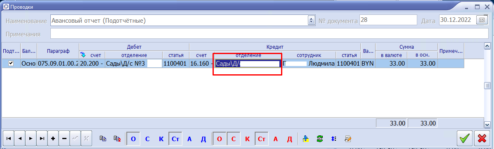Open the document edit pencil icon
Screen dimensions: 494x149
(x=348, y=138)
